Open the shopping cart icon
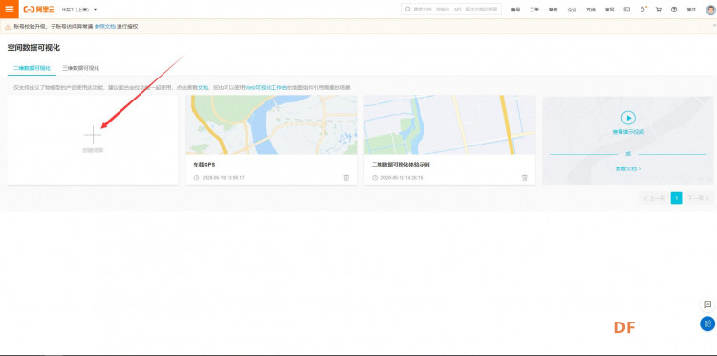 coord(659,10)
